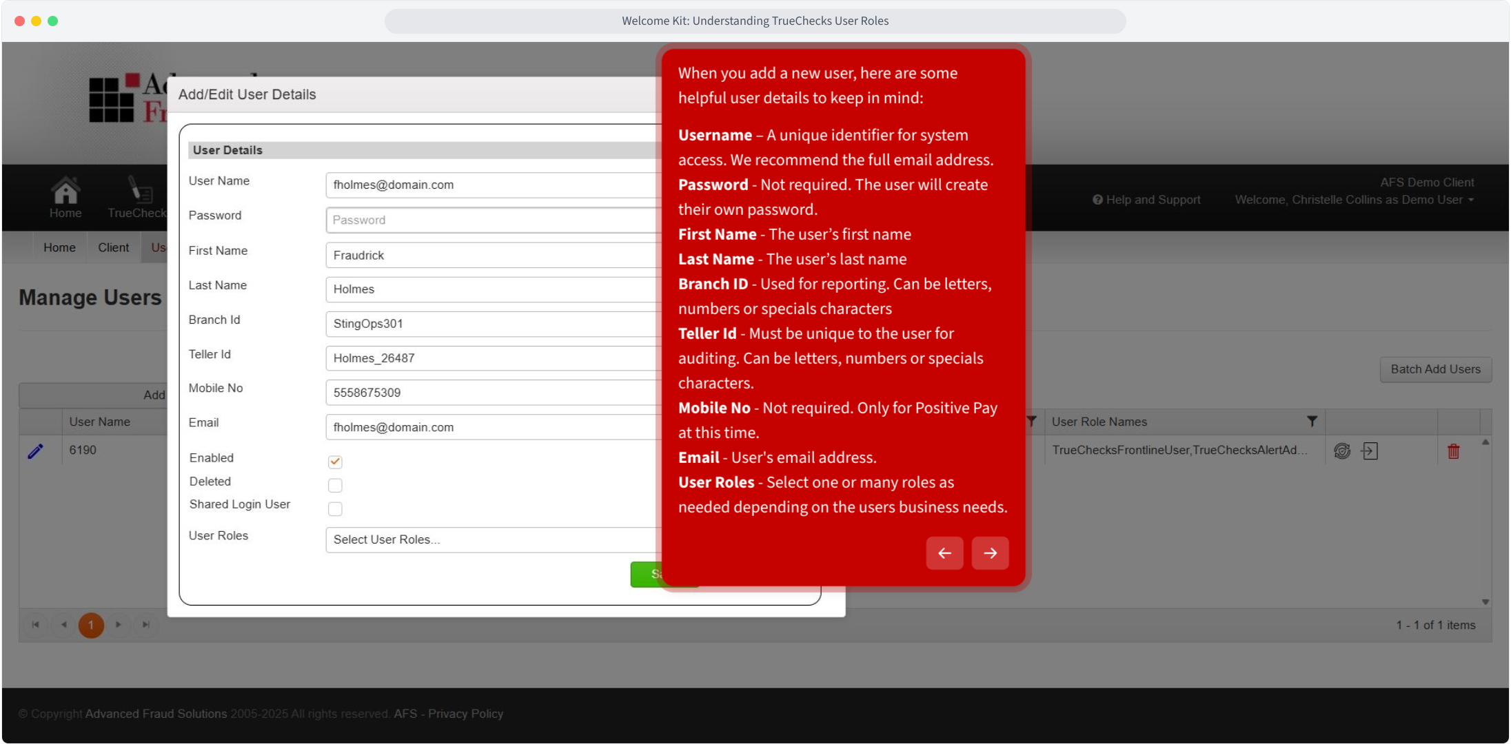Viewport: 1511px width, 744px height.
Task: Switch to the Home tab below the navigation bar
Action: pyautogui.click(x=59, y=247)
